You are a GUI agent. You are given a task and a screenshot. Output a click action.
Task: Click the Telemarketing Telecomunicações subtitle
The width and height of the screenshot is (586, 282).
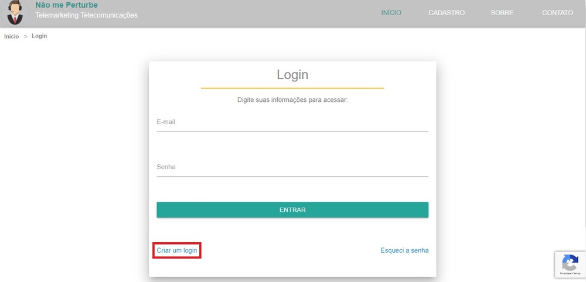coord(86,15)
